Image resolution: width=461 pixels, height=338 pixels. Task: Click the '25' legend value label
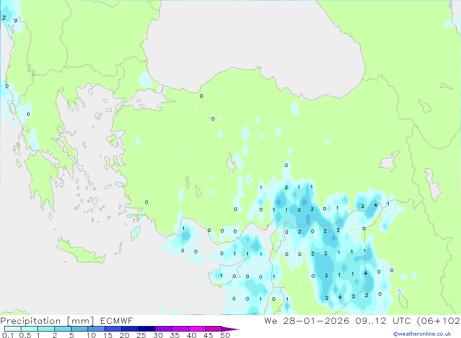[x=142, y=335]
